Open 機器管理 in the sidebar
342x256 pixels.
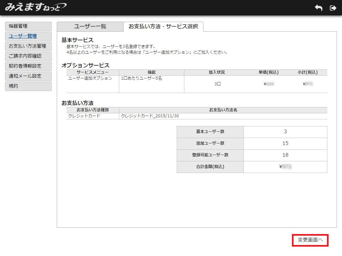(x=28, y=26)
